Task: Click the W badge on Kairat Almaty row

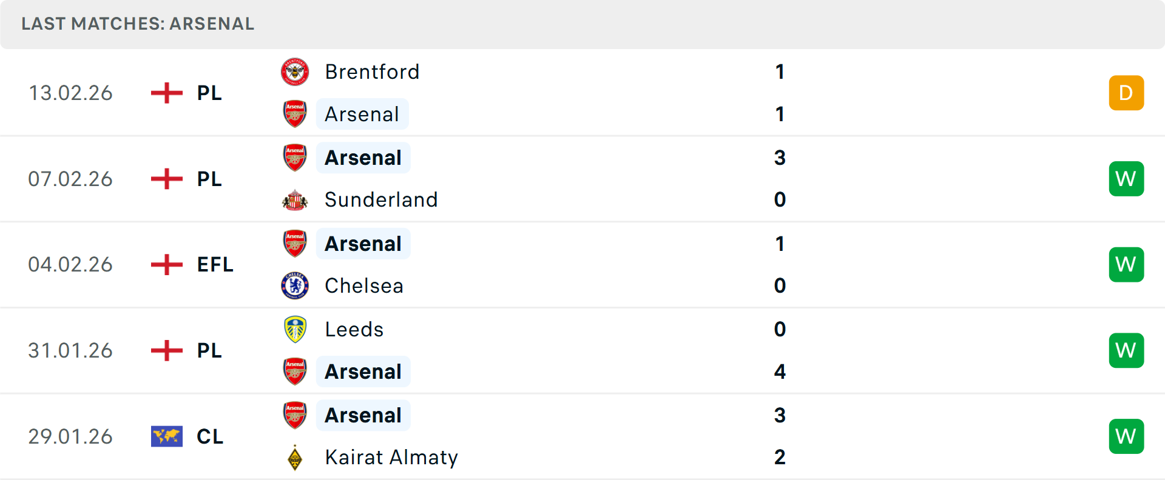Action: (1126, 436)
